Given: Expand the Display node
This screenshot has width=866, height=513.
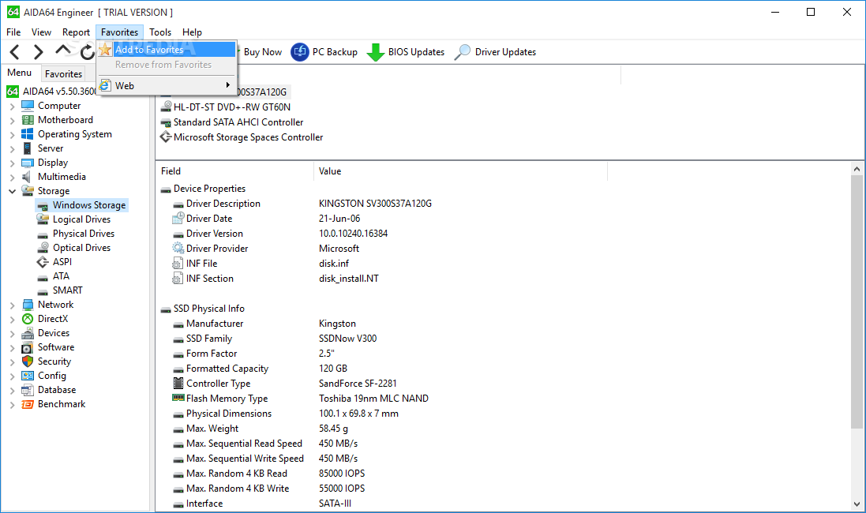Looking at the screenshot, I should 12,163.
